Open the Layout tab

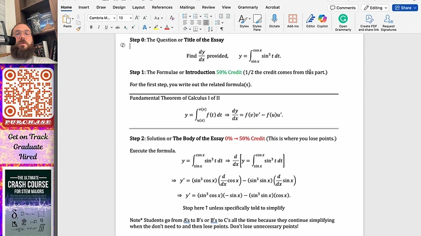click(x=138, y=7)
